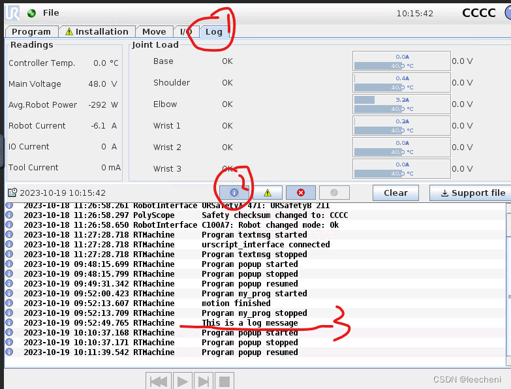
Task: Click the Universal Robots logo icon
Action: tap(12, 13)
